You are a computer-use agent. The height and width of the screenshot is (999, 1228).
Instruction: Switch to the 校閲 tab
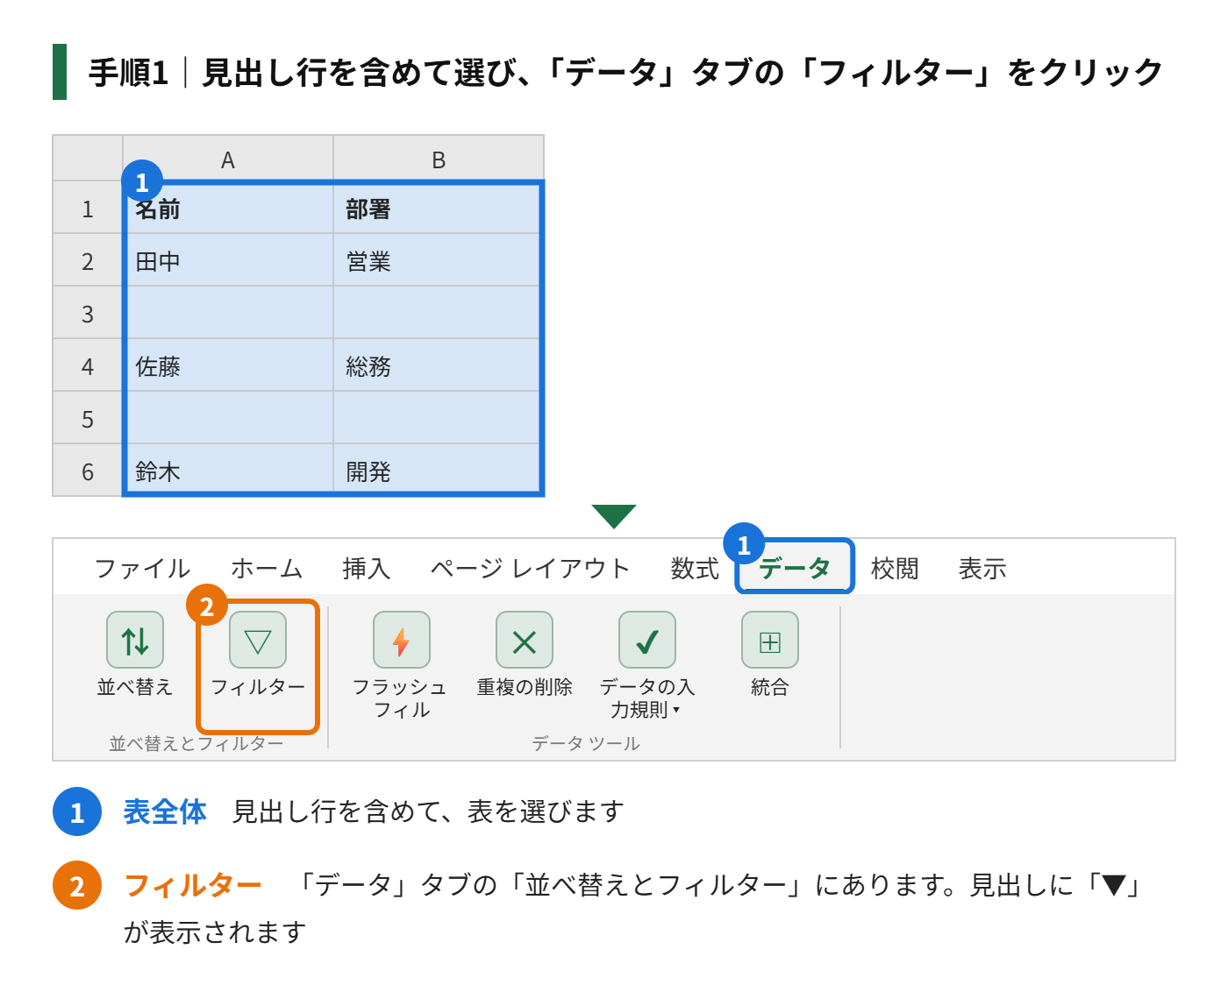pyautogui.click(x=895, y=569)
